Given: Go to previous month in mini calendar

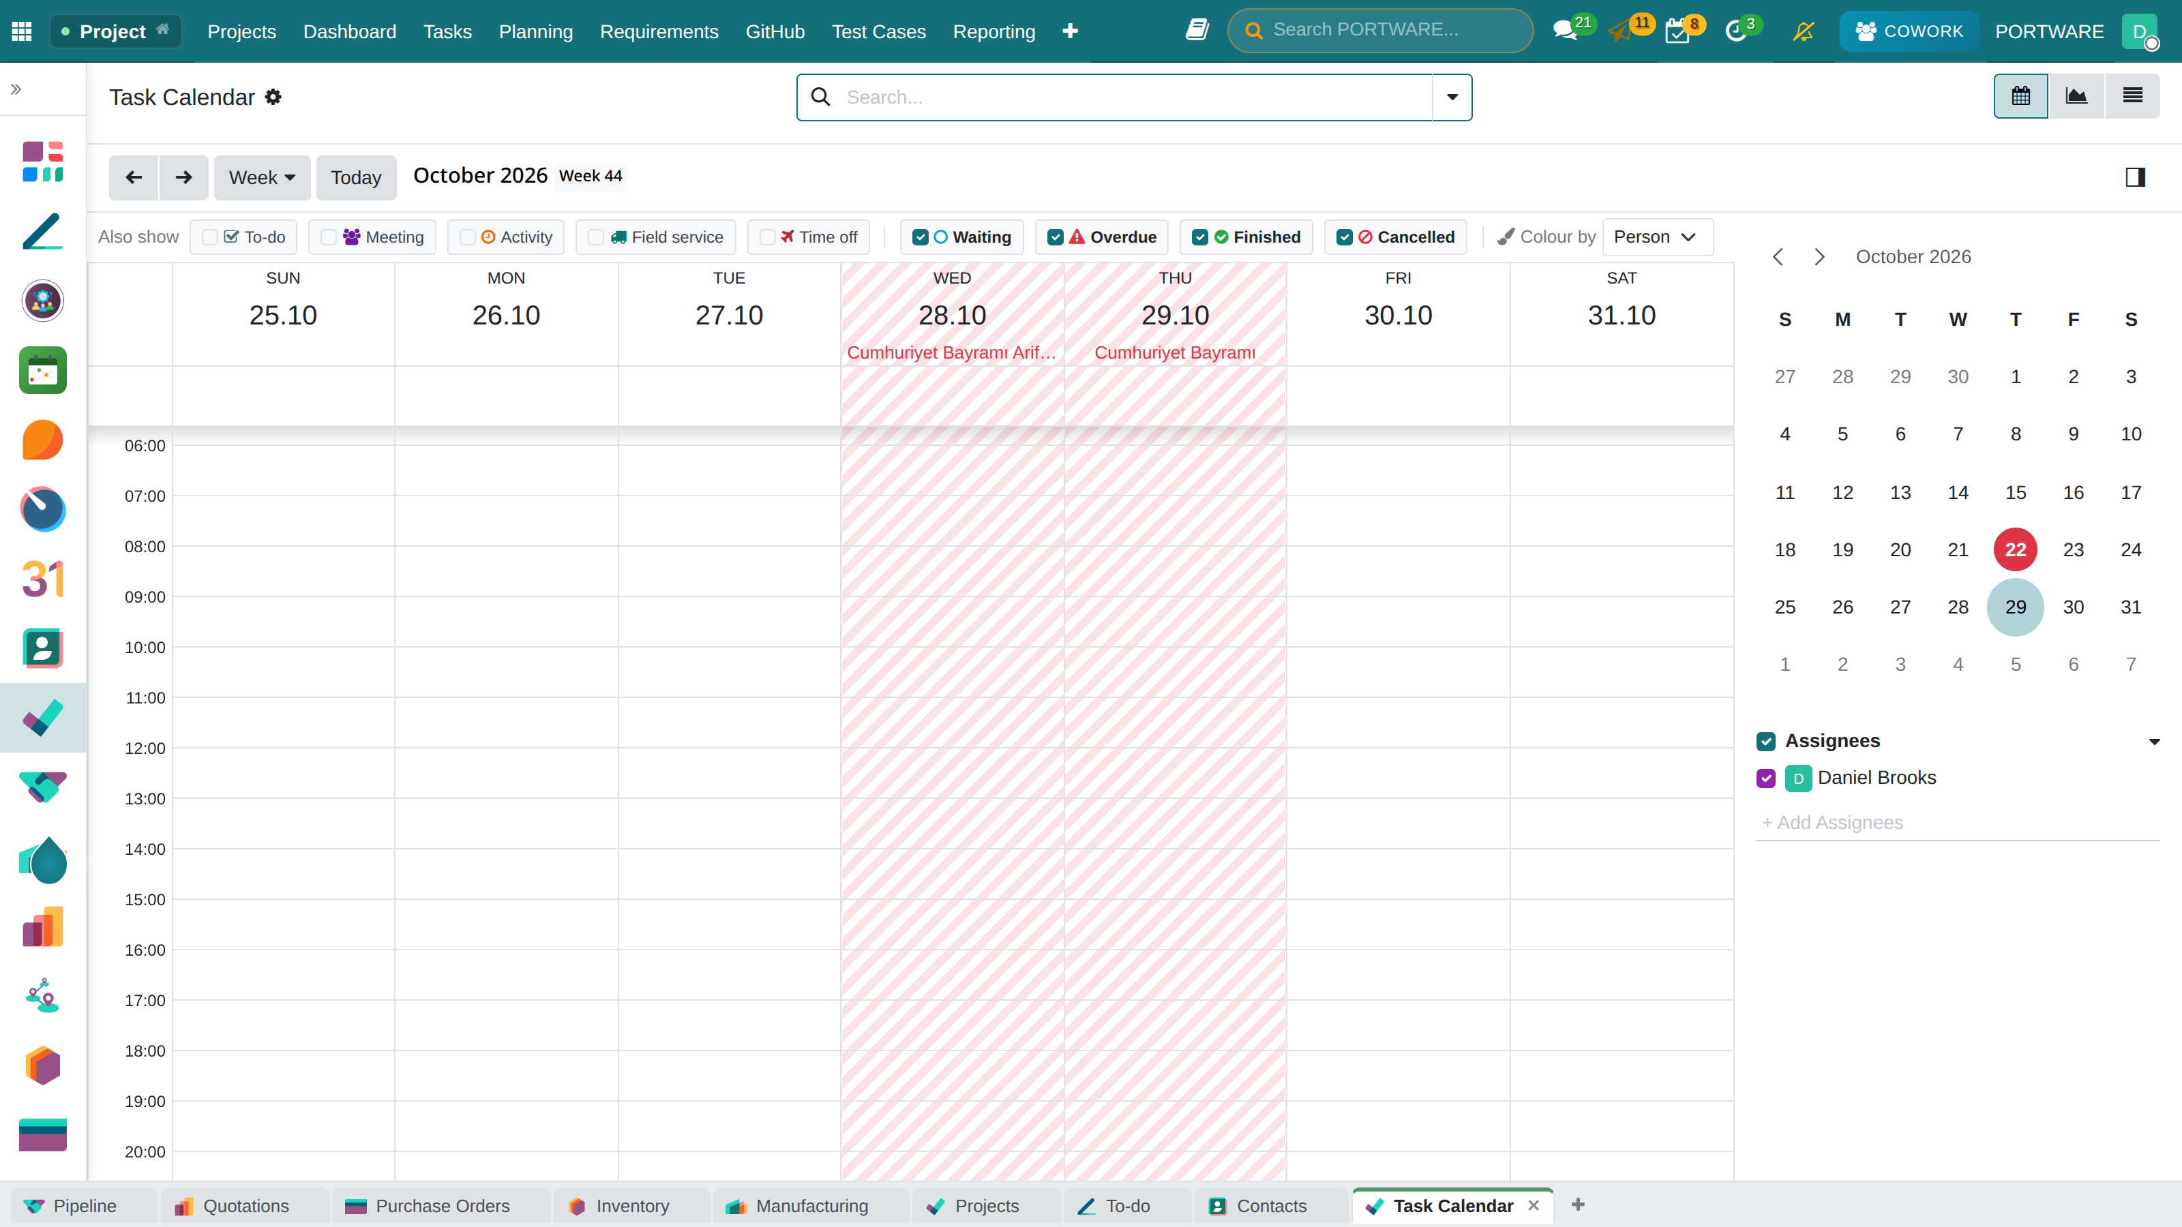Looking at the screenshot, I should [1778, 256].
